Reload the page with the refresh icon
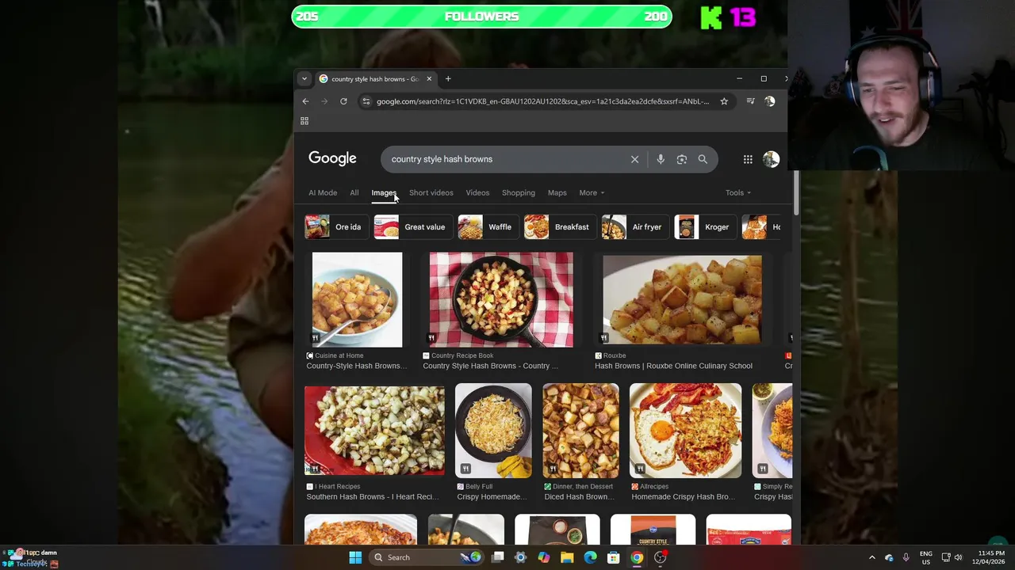 point(343,101)
